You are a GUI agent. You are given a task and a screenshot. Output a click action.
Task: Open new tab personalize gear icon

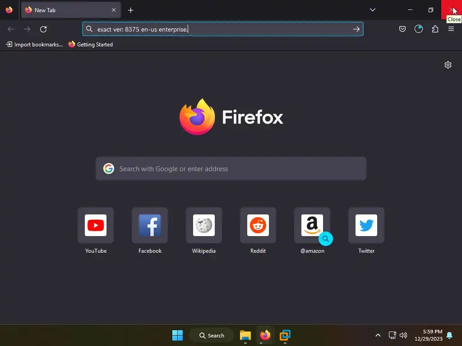coord(448,65)
